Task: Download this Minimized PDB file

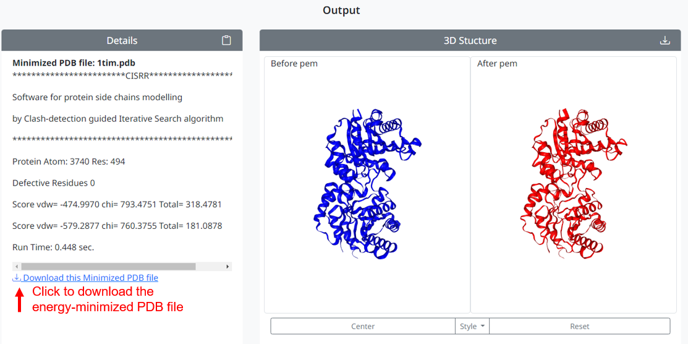Action: [x=90, y=278]
